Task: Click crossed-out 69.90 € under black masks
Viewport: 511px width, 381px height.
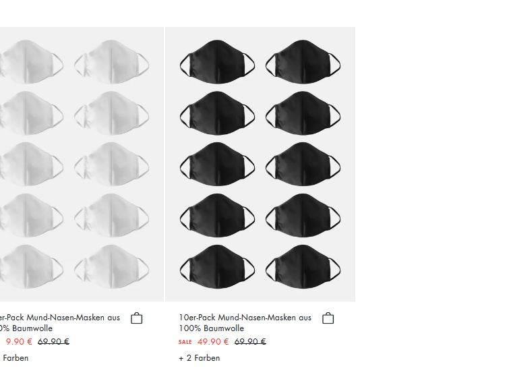Action: pyautogui.click(x=250, y=342)
